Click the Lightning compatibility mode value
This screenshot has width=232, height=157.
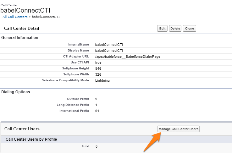tap(102, 80)
